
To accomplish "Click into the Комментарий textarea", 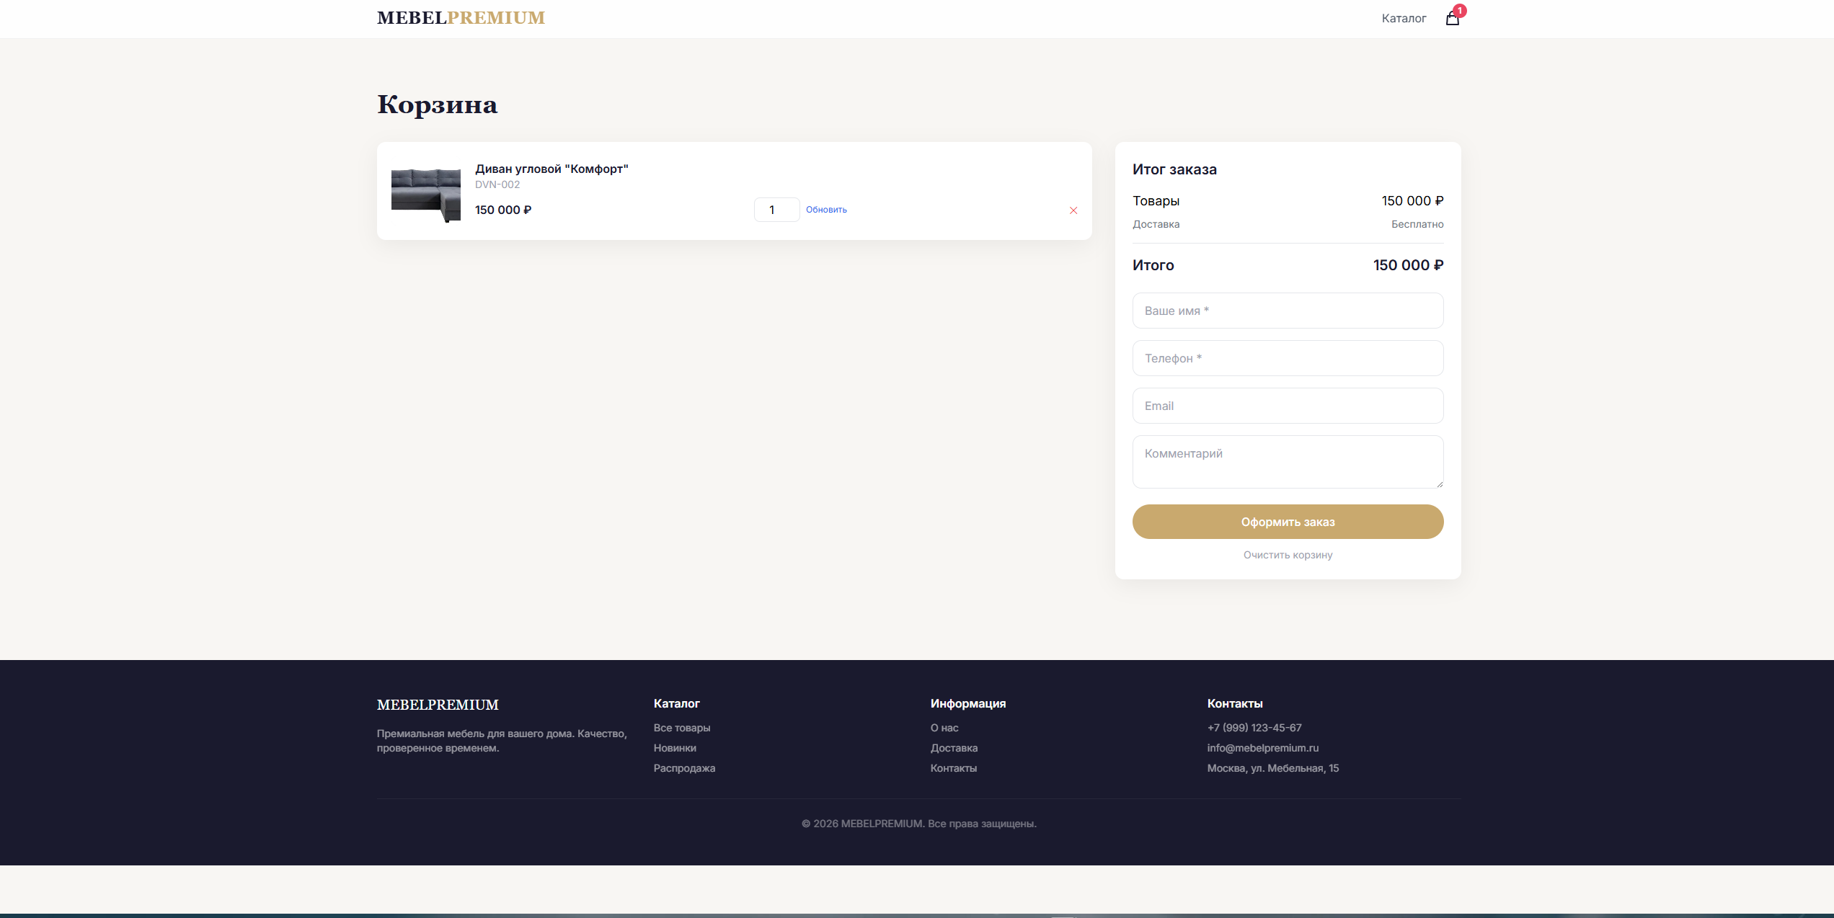I will pyautogui.click(x=1288, y=462).
